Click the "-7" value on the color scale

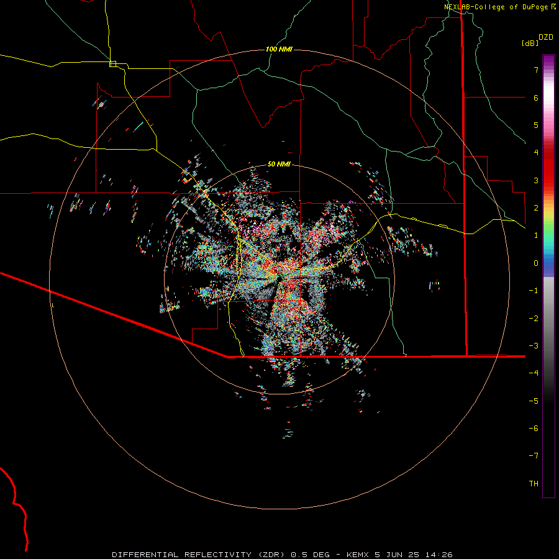click(534, 456)
